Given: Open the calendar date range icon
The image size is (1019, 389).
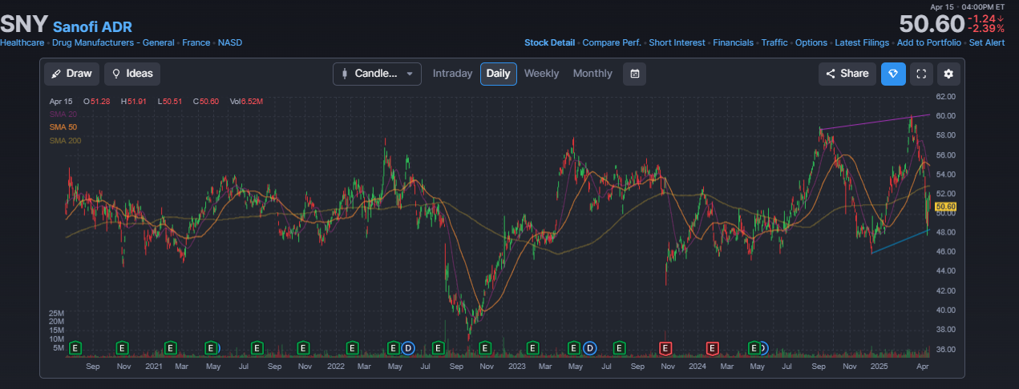Looking at the screenshot, I should click(x=634, y=74).
